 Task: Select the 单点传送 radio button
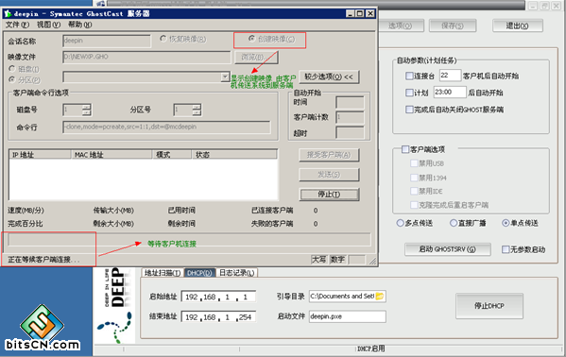click(x=506, y=223)
